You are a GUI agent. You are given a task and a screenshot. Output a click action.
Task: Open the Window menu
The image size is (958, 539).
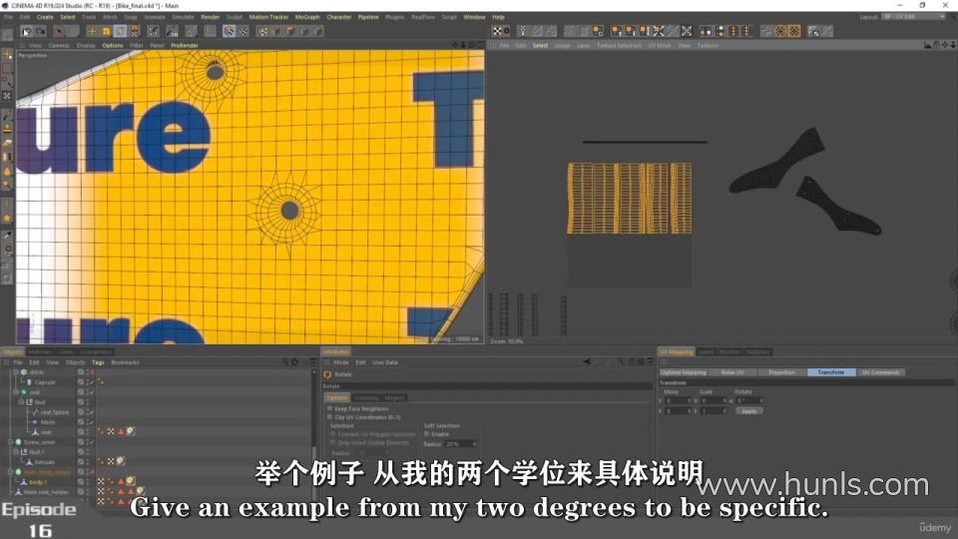(474, 17)
